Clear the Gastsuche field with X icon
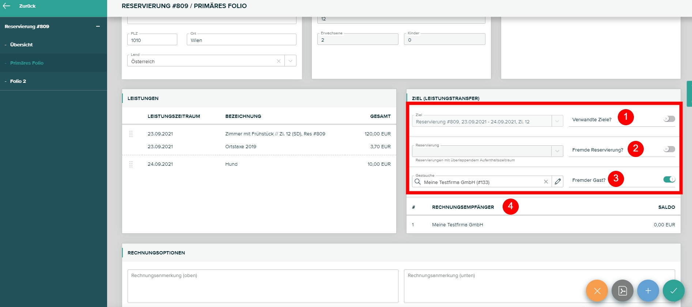This screenshot has height=307, width=692. tap(546, 181)
